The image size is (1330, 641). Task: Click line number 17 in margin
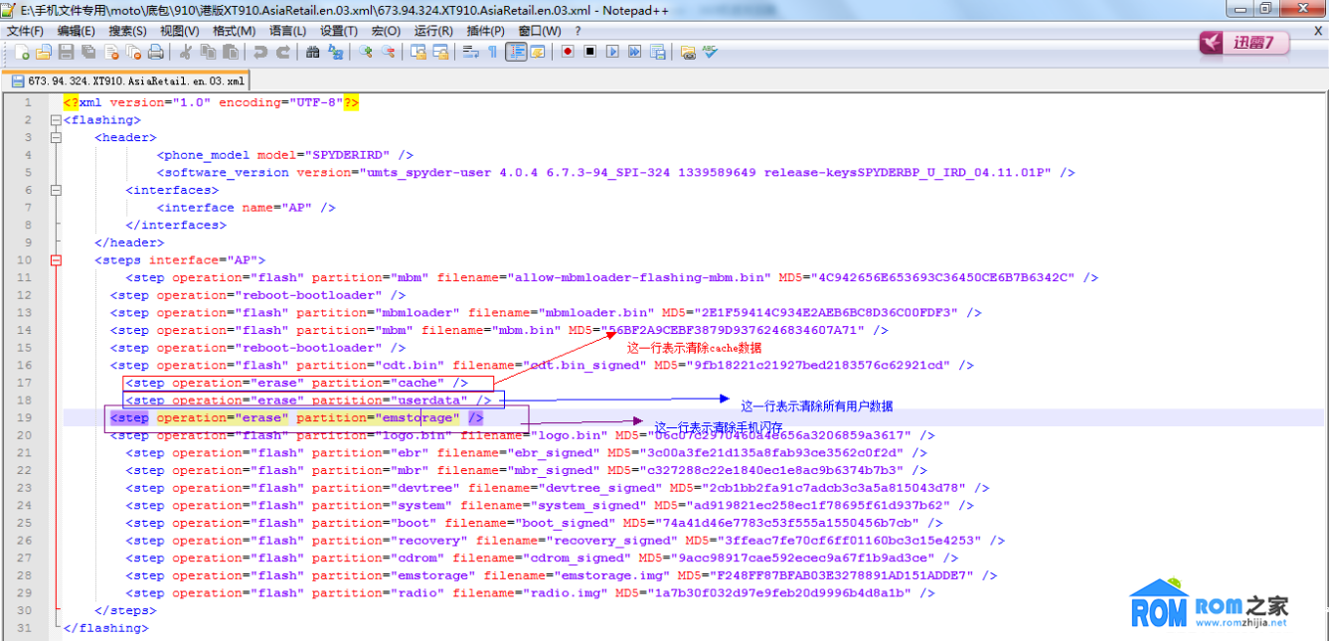point(26,383)
